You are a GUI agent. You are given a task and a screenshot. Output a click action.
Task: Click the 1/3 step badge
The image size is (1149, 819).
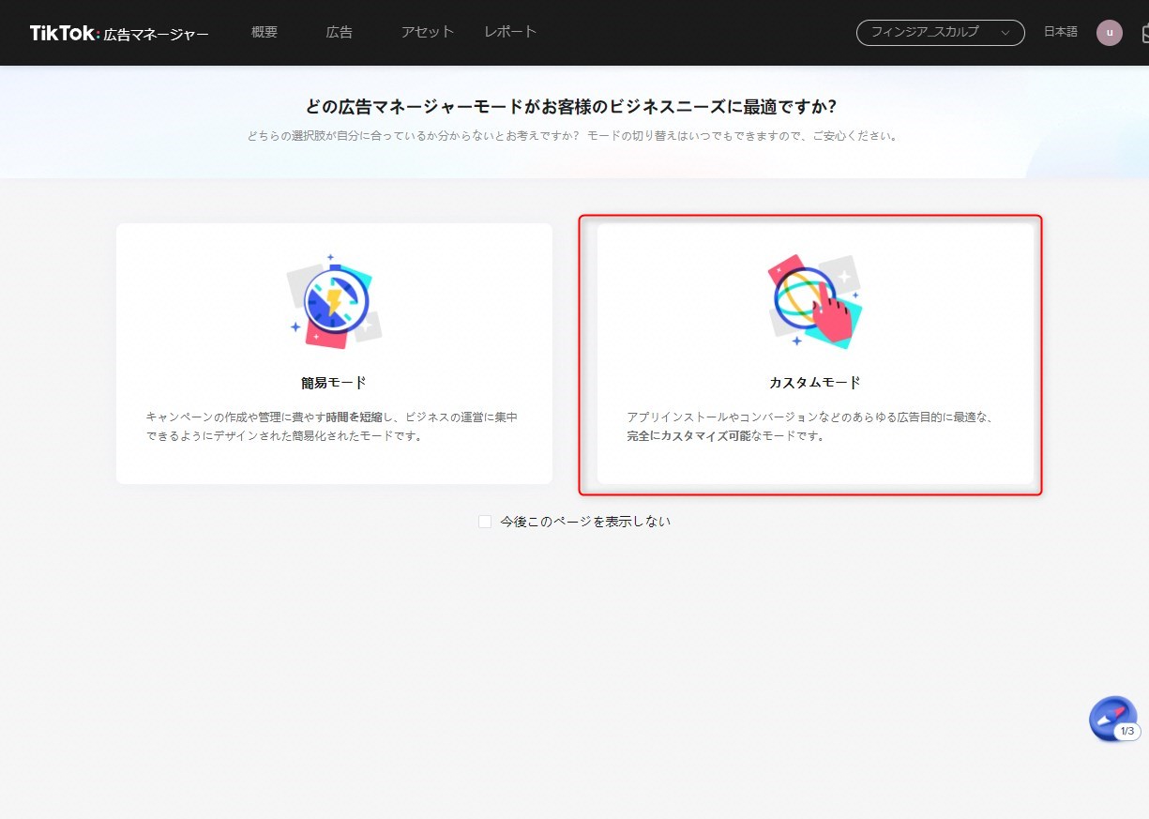click(x=1127, y=732)
